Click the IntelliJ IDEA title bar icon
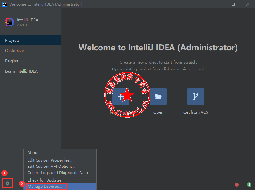 coord(4,4)
